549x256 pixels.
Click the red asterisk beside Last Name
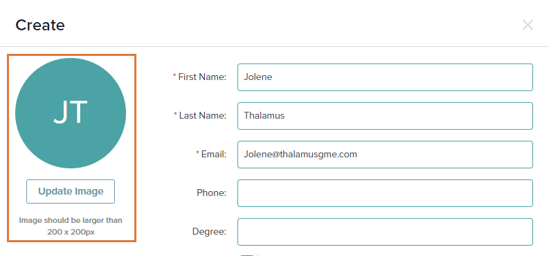coord(175,114)
